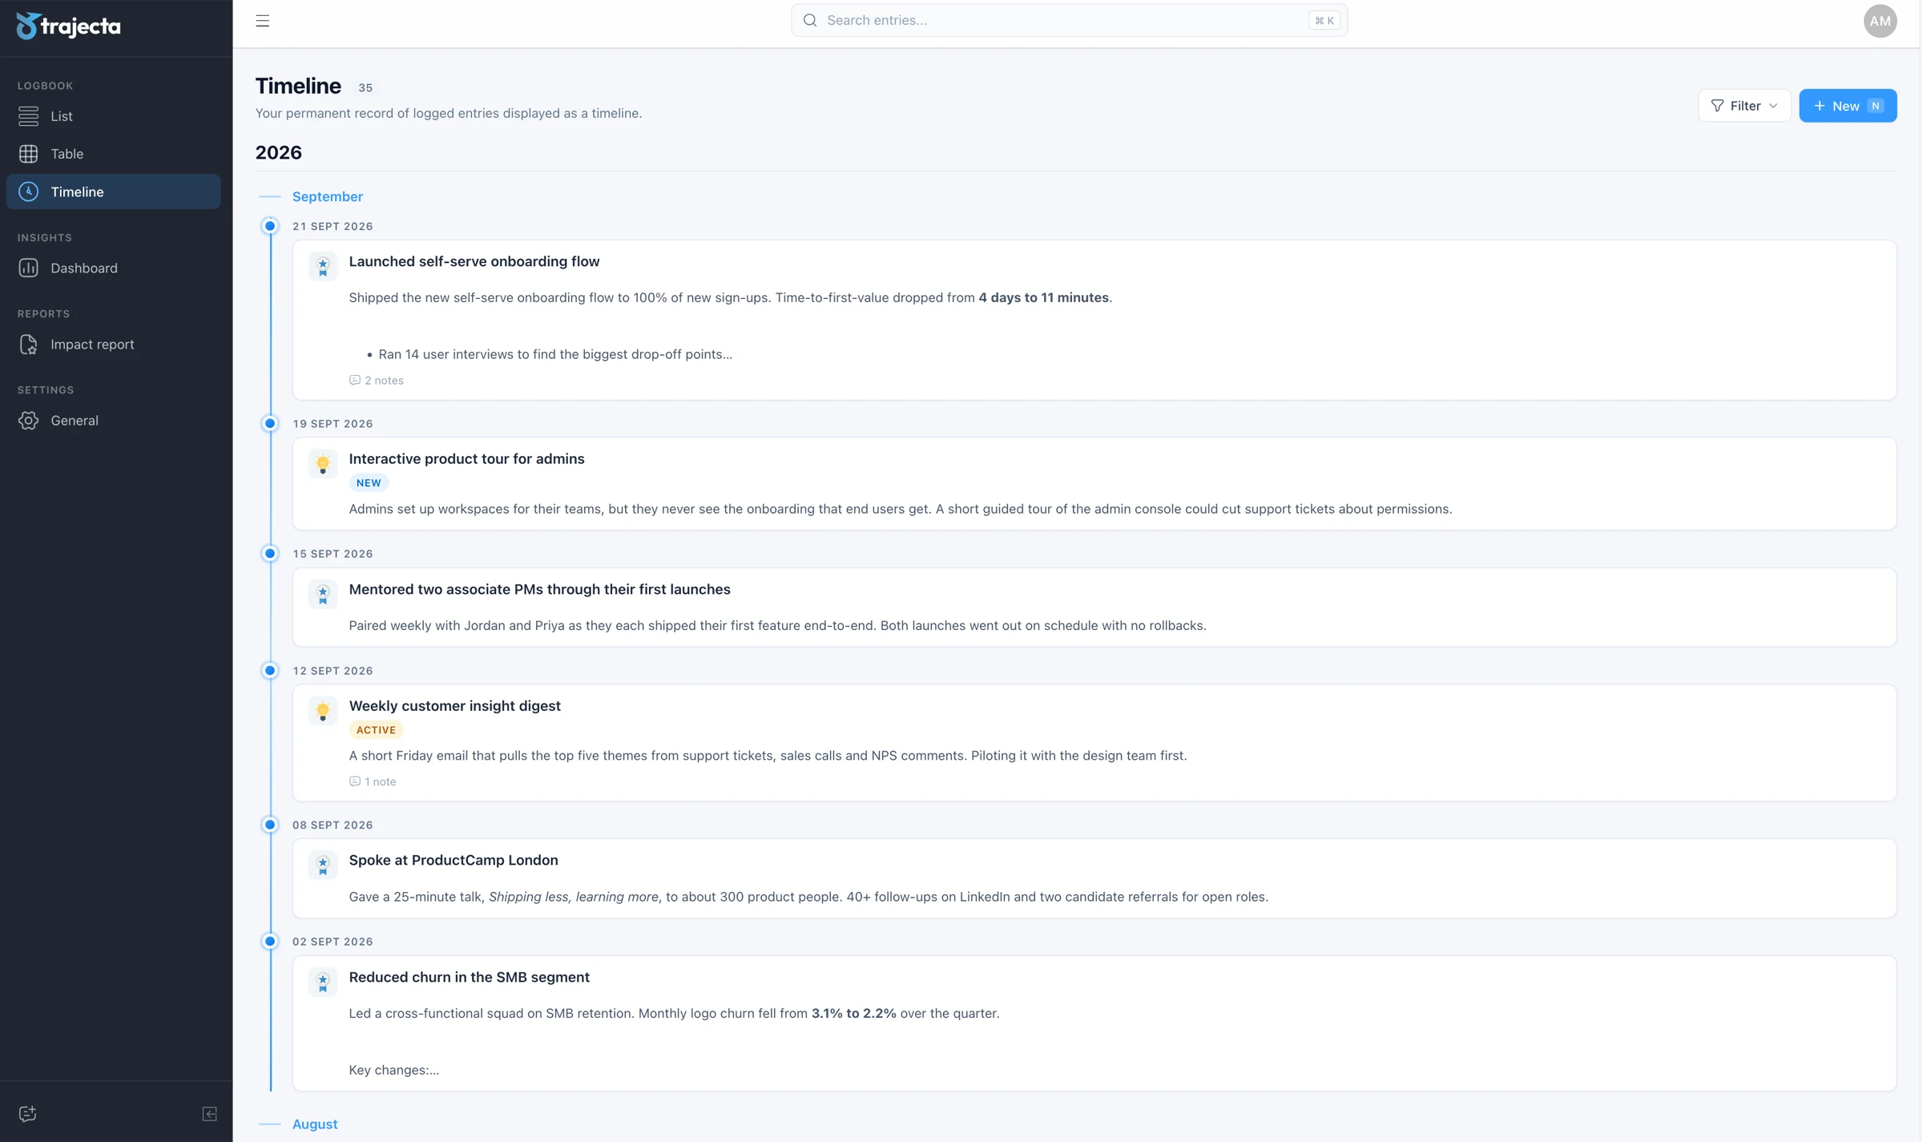
Task: Click the New entry button
Action: [x=1848, y=106]
